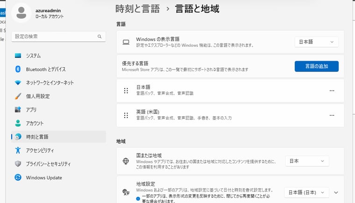Image resolution: width=355 pixels, height=203 pixels.
Task: Click azureadmin account name
Action: (48, 10)
